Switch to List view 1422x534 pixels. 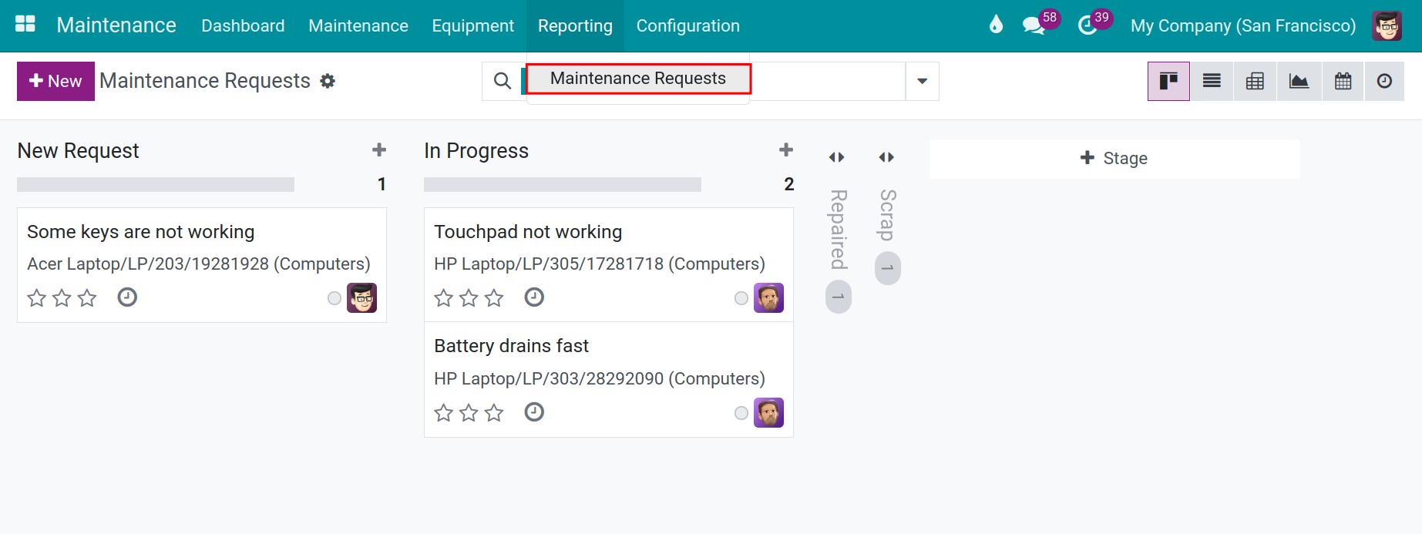1212,81
